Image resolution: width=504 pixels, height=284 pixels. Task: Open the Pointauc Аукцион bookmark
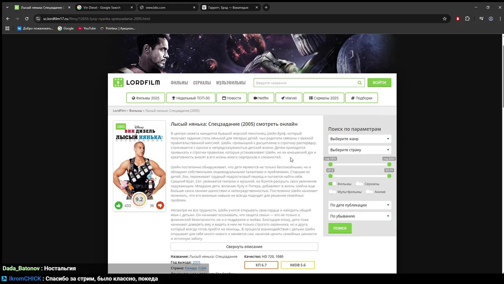pyautogui.click(x=117, y=28)
